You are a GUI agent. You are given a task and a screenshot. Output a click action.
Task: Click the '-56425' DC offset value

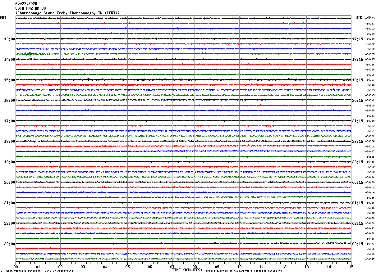(x=370, y=59)
